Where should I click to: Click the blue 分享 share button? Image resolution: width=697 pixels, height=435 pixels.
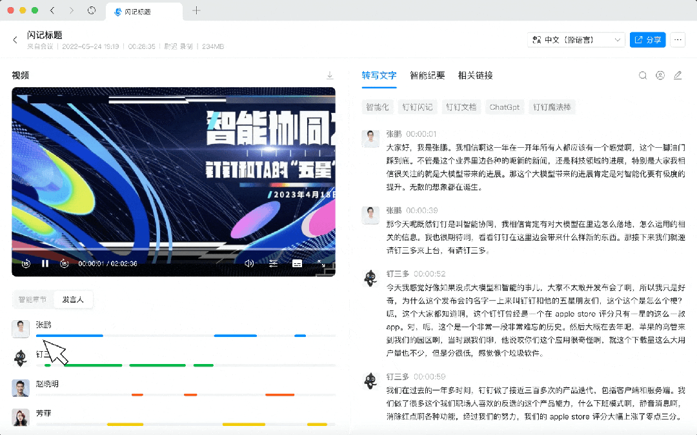(647, 40)
